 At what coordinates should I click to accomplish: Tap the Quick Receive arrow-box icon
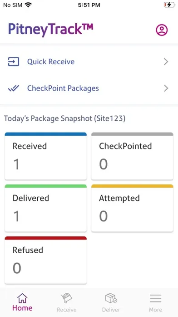(14, 61)
